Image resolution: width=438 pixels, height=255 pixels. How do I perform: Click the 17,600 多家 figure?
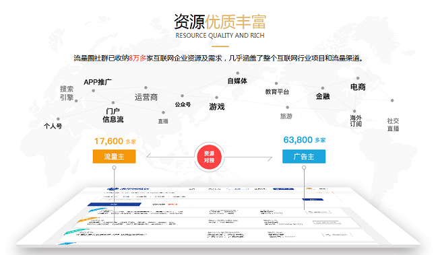(x=115, y=141)
